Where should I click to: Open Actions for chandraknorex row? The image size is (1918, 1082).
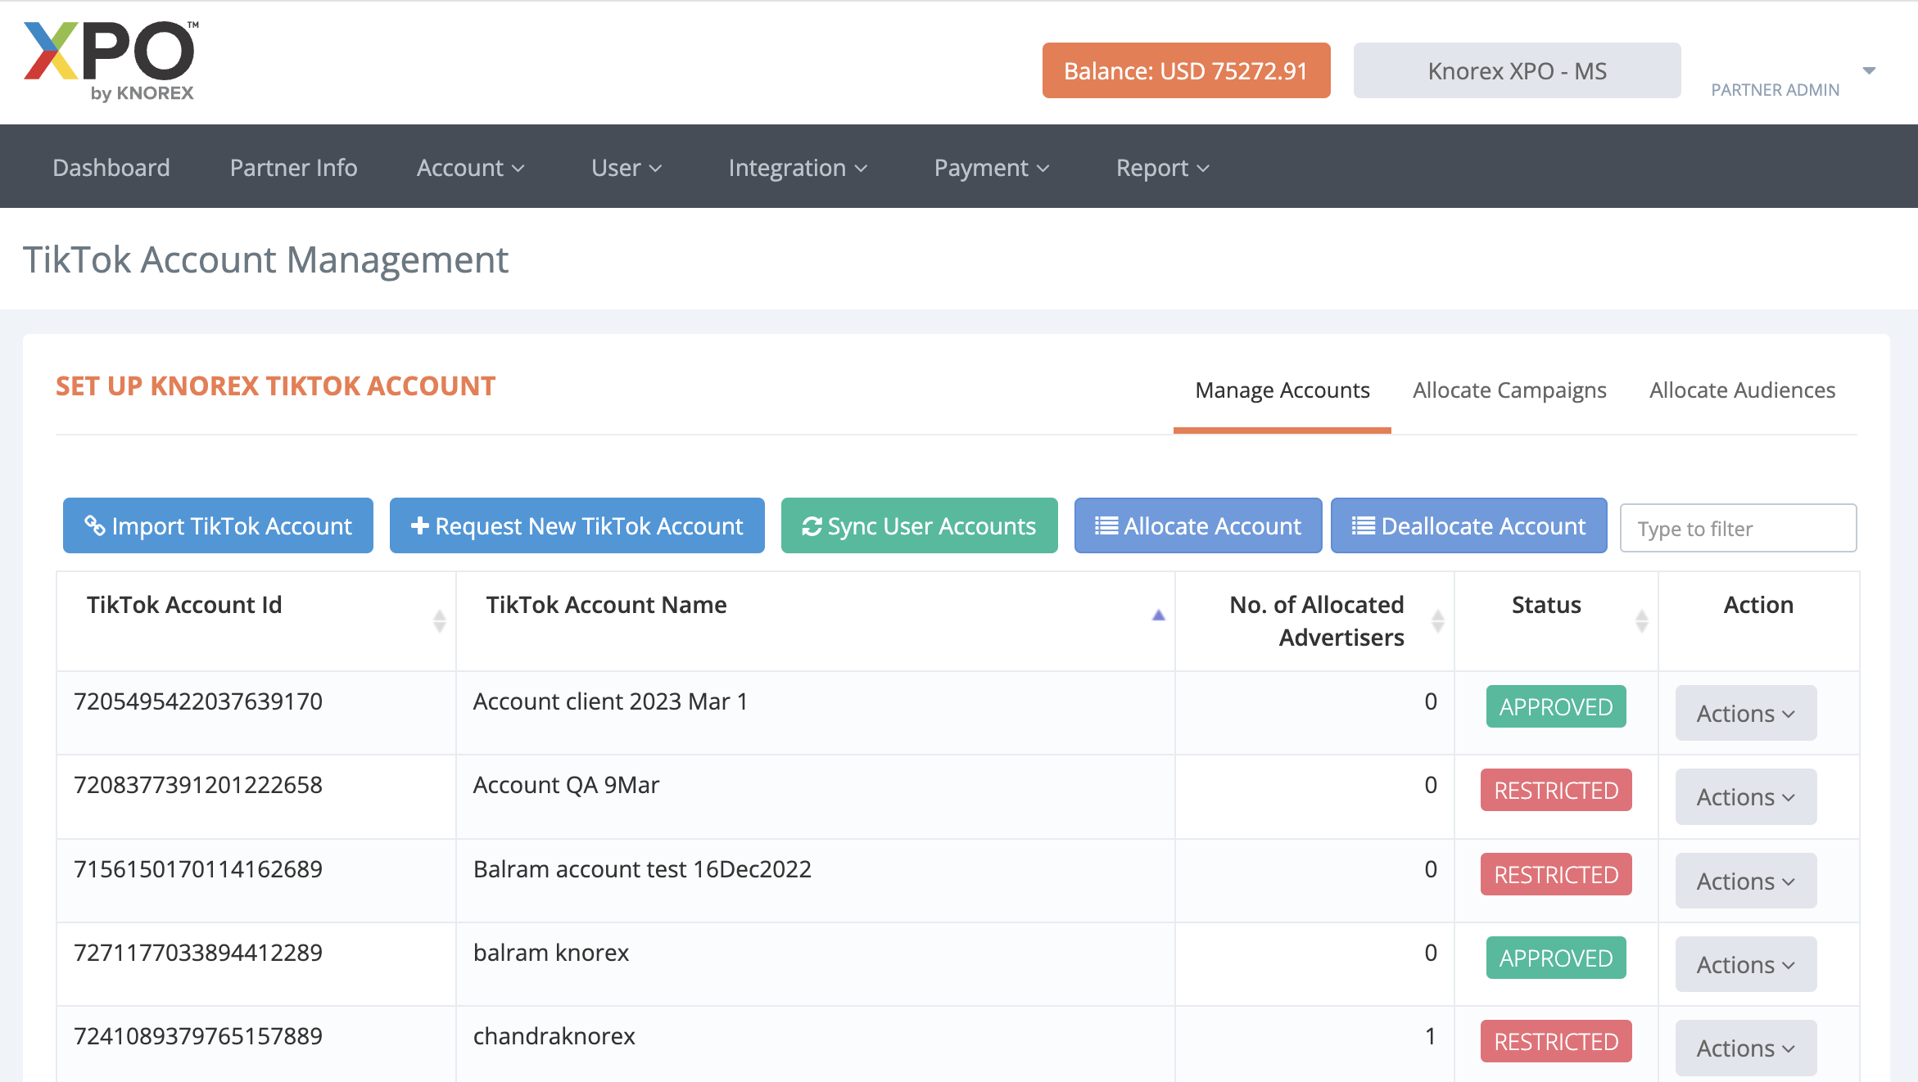(1746, 1048)
